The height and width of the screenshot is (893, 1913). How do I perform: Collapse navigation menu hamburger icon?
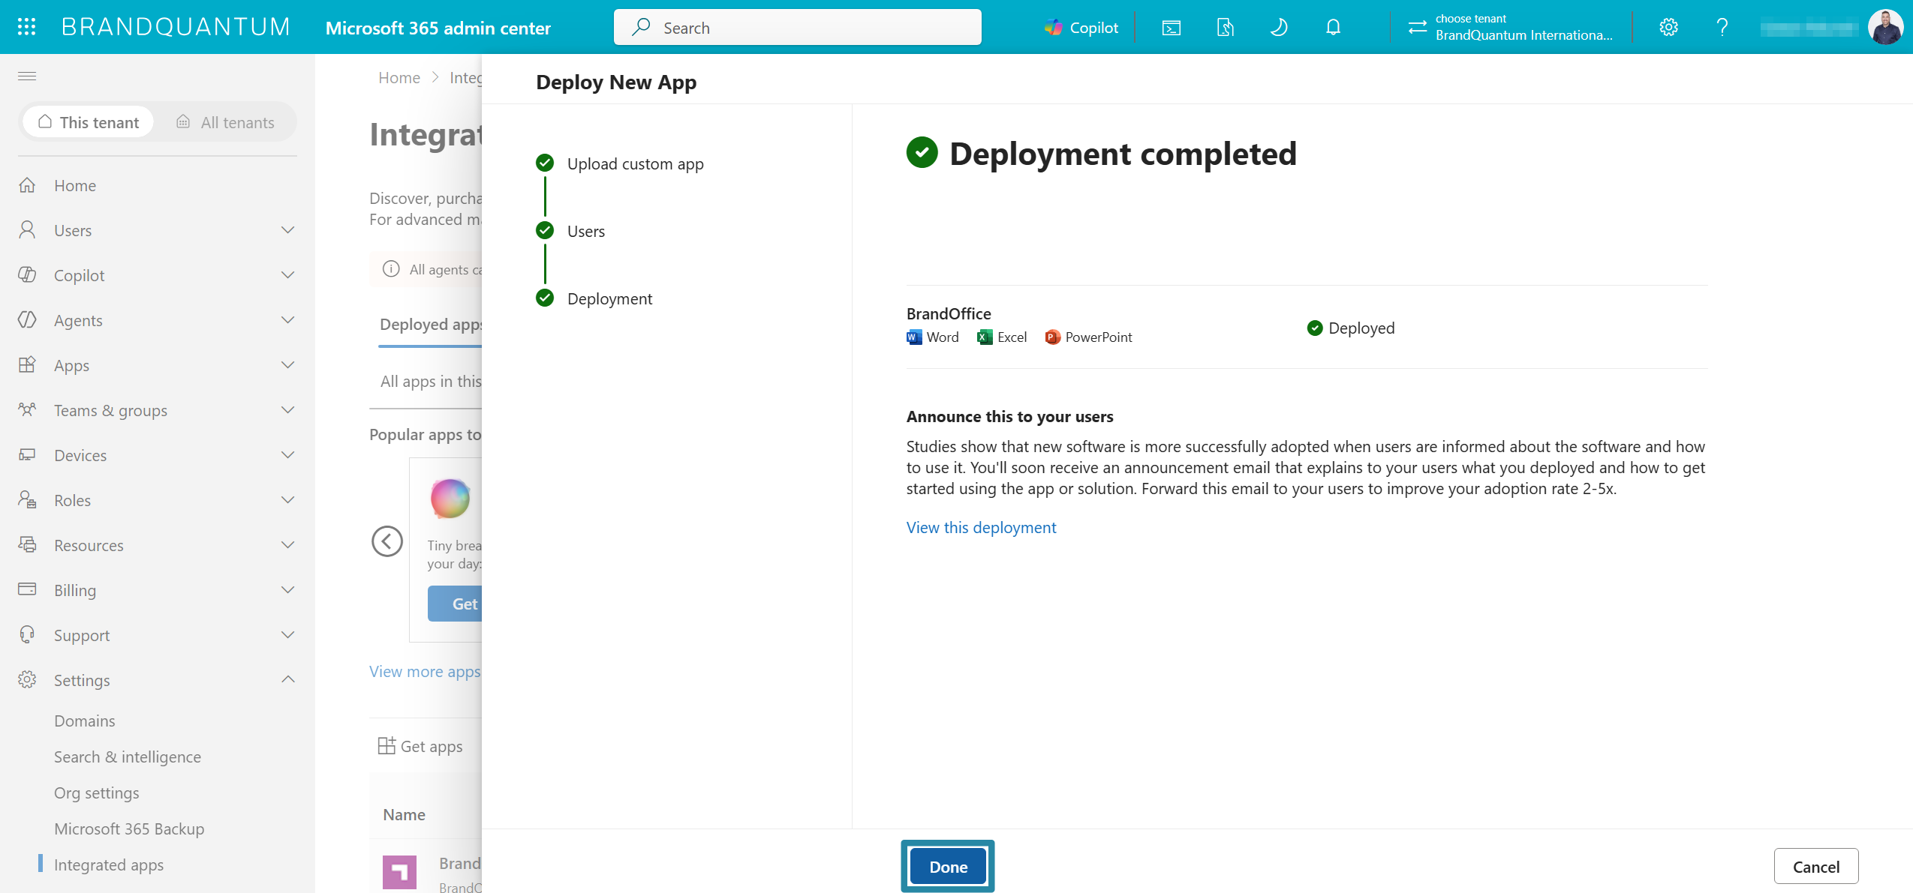click(x=27, y=76)
